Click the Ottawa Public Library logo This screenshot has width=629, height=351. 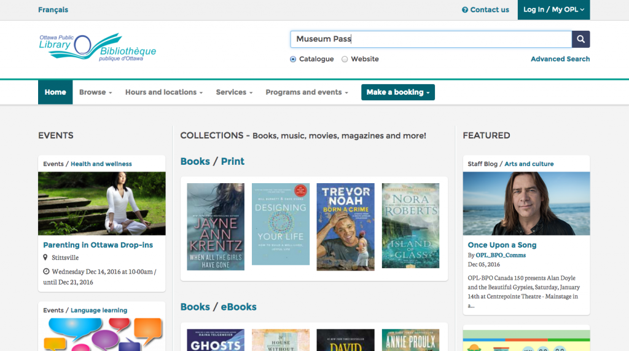[x=97, y=46]
